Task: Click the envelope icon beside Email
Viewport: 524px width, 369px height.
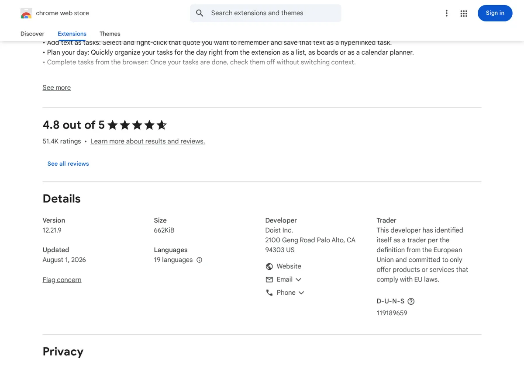Action: click(269, 279)
